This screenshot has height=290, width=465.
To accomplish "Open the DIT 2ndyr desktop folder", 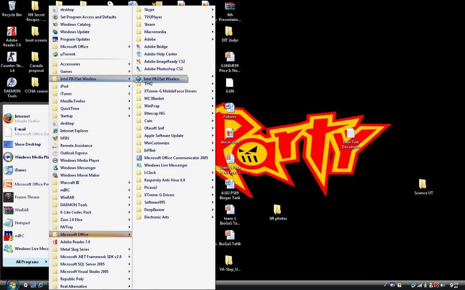I will 230,34.
